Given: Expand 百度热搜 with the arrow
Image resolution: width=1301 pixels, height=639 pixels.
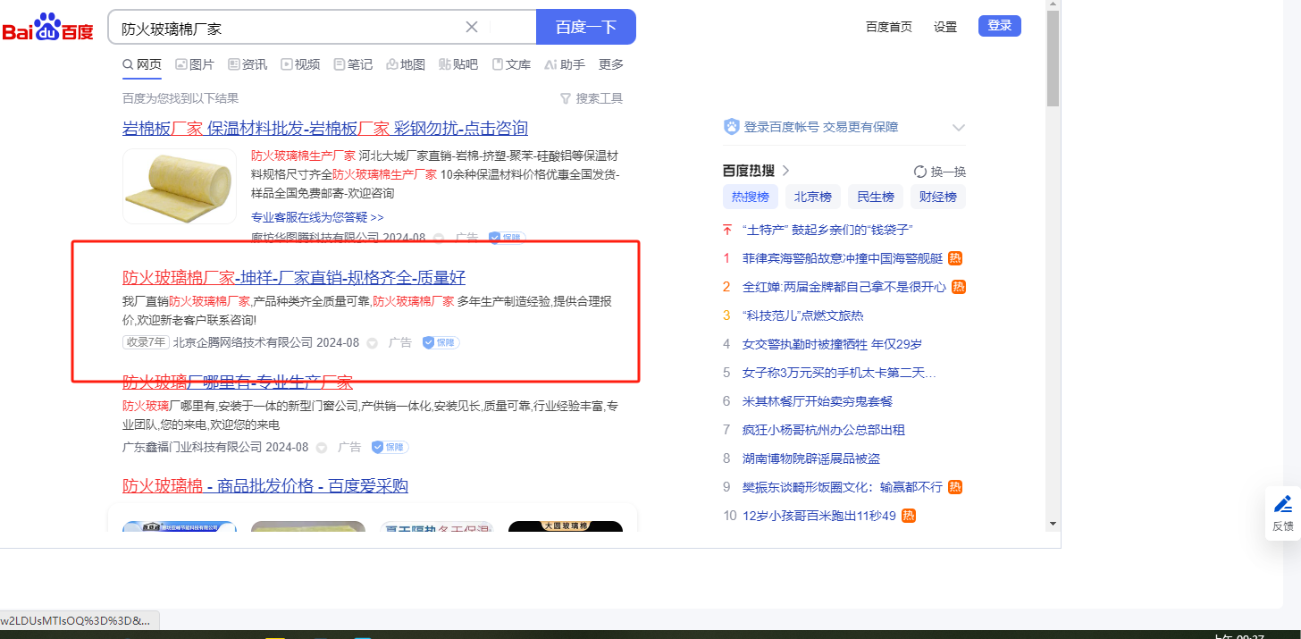Looking at the screenshot, I should (x=786, y=171).
